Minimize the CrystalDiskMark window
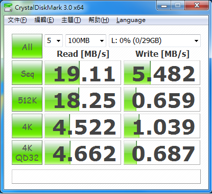 pyautogui.click(x=164, y=6)
